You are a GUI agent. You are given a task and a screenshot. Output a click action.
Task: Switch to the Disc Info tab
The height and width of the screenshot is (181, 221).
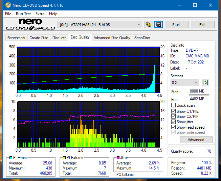click(59, 38)
